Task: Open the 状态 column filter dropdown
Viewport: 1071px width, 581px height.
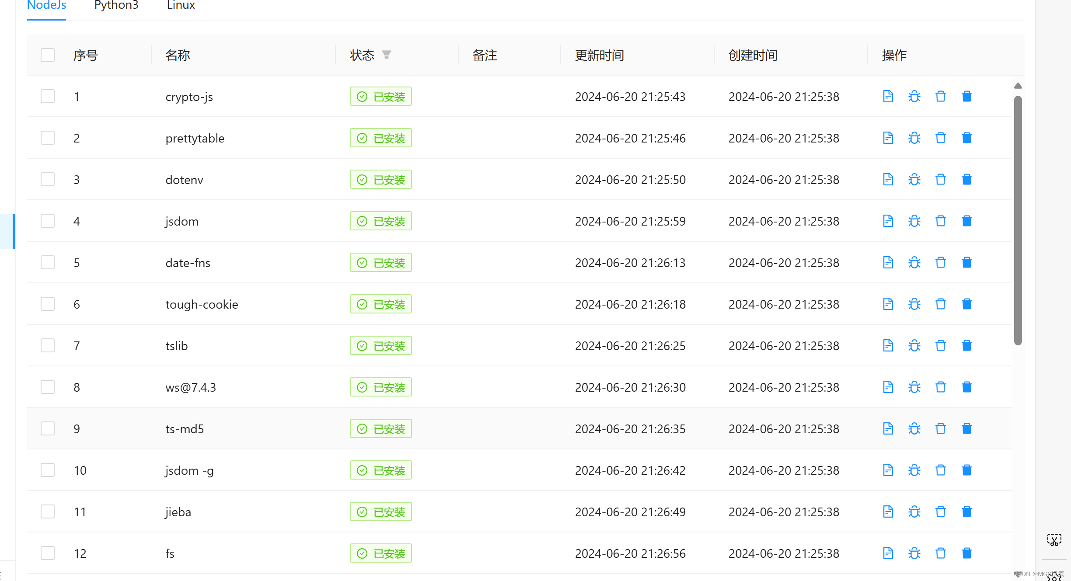Action: (x=386, y=55)
